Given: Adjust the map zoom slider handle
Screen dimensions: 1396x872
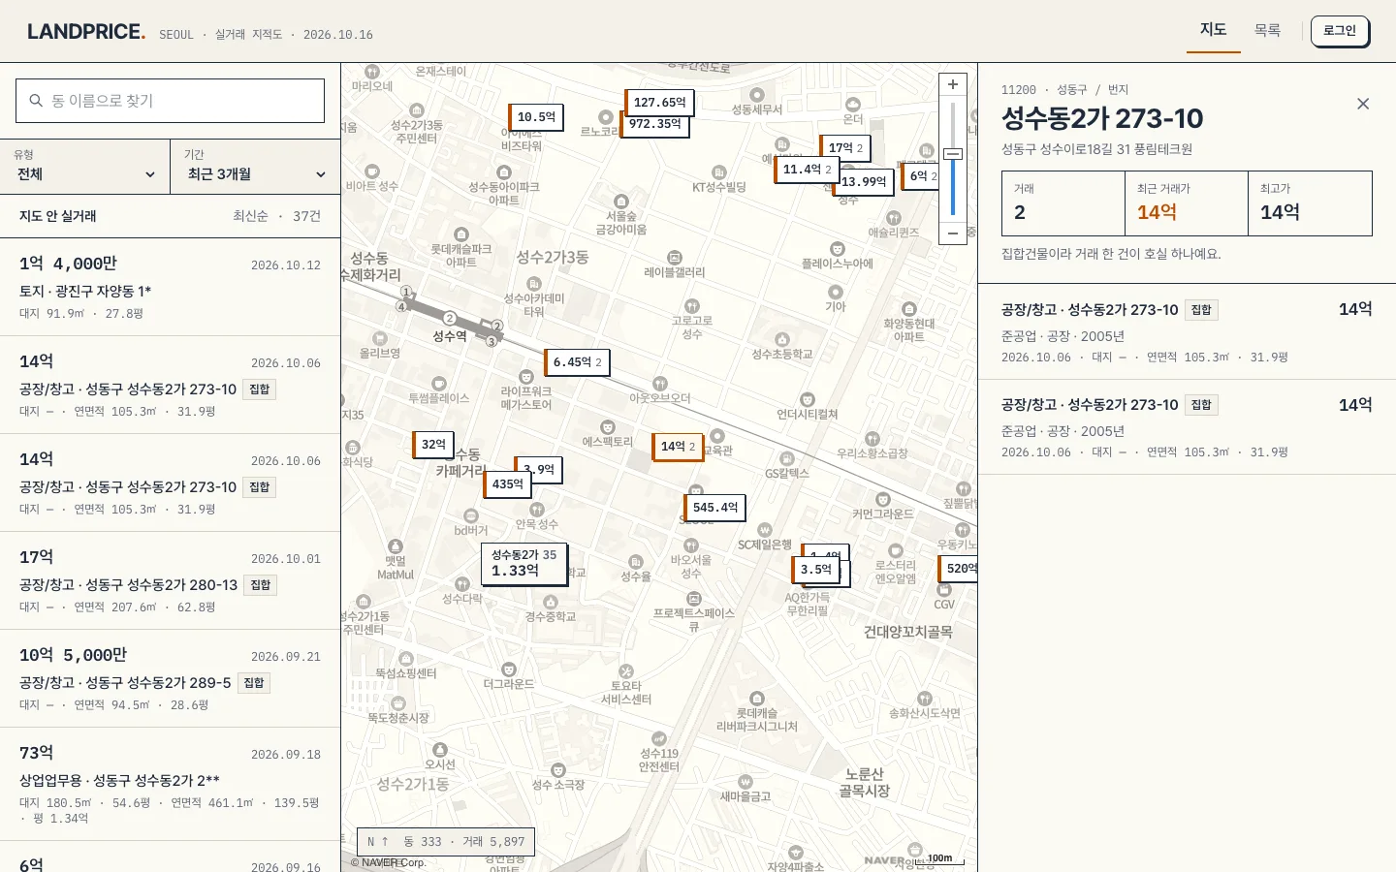Looking at the screenshot, I should 953,154.
